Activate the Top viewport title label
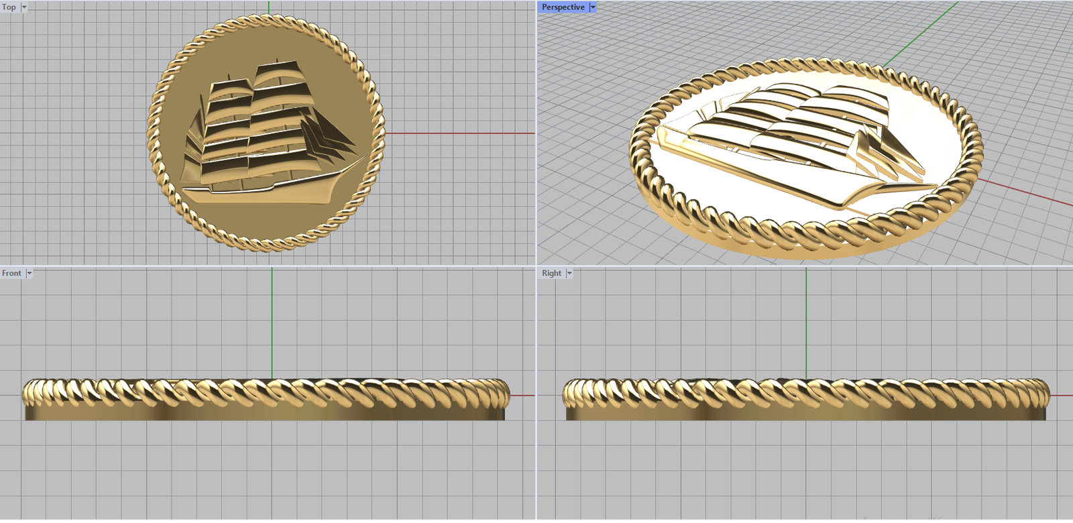Screen dimensions: 1073x523 point(9,7)
